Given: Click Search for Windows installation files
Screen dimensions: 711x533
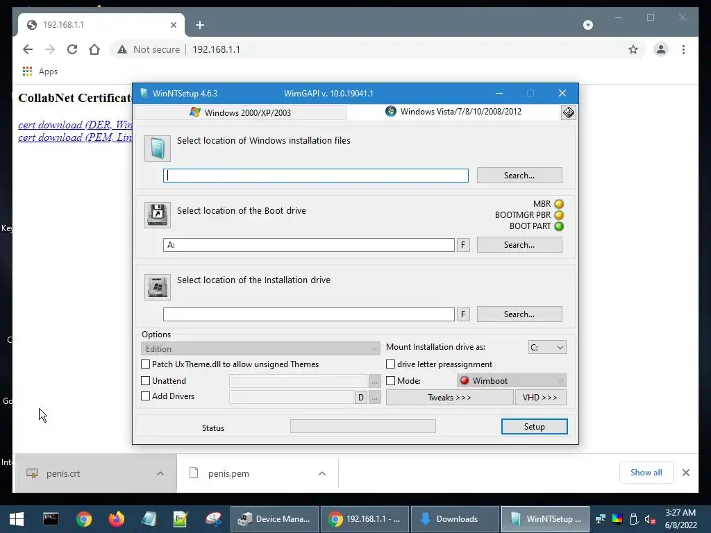Looking at the screenshot, I should point(519,176).
